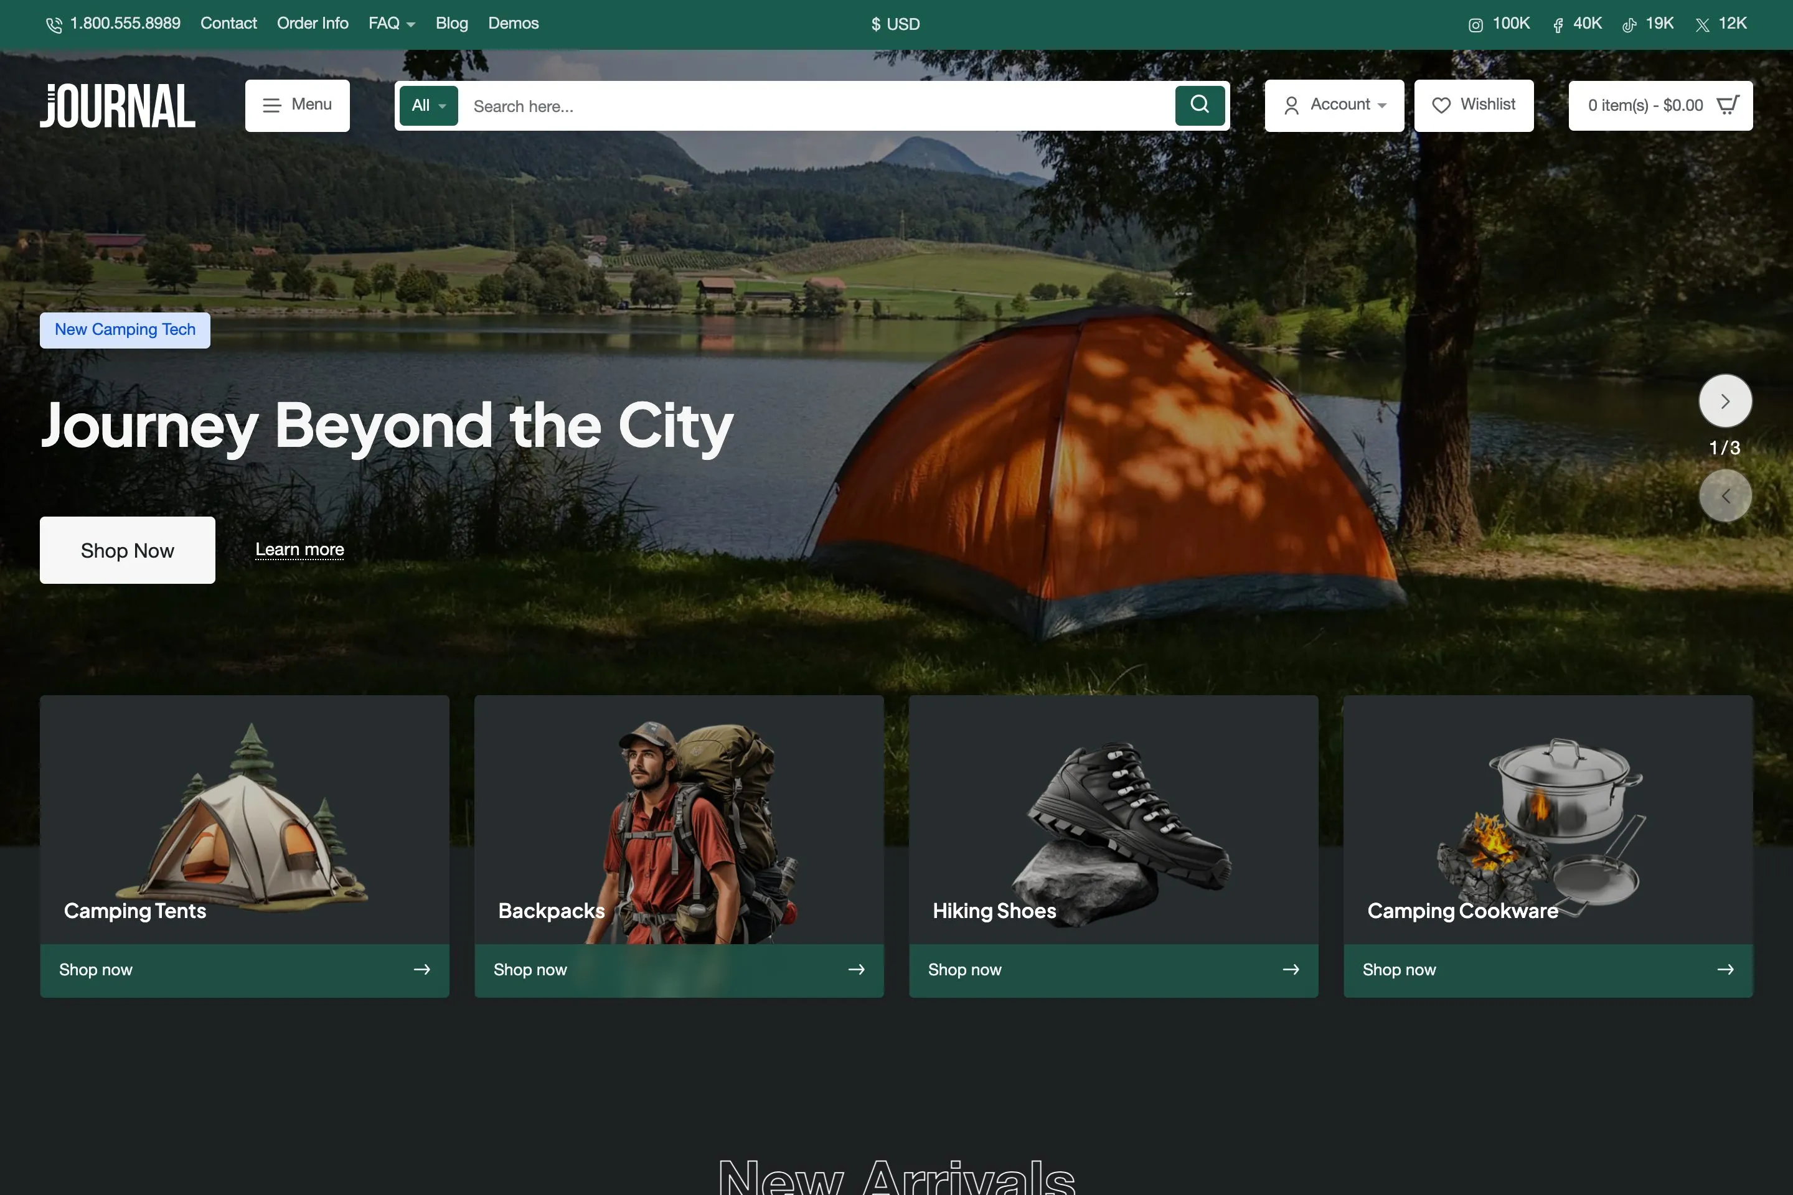
Task: Click the hamburger Menu icon
Action: pyautogui.click(x=271, y=105)
